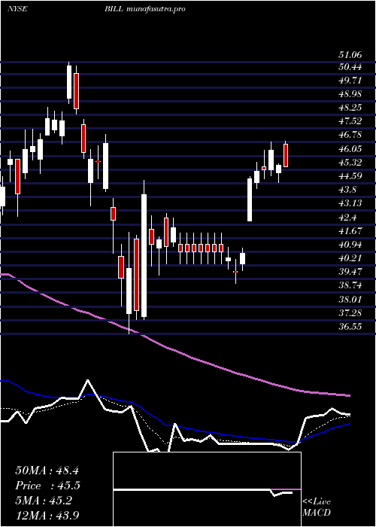Screen dimensions: 376x527
Task: Click the 36.55 price value
Action: tap(350, 326)
